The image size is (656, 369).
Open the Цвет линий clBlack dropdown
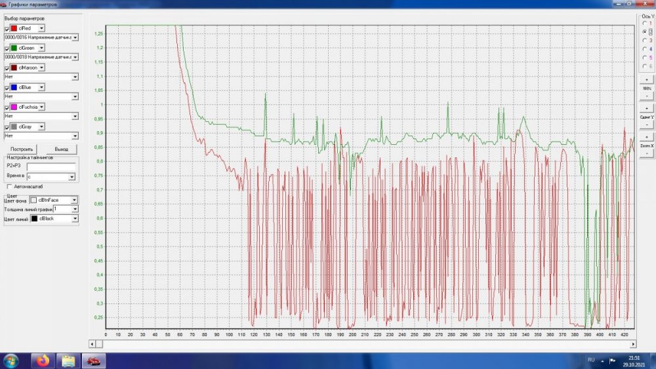pyautogui.click(x=75, y=218)
